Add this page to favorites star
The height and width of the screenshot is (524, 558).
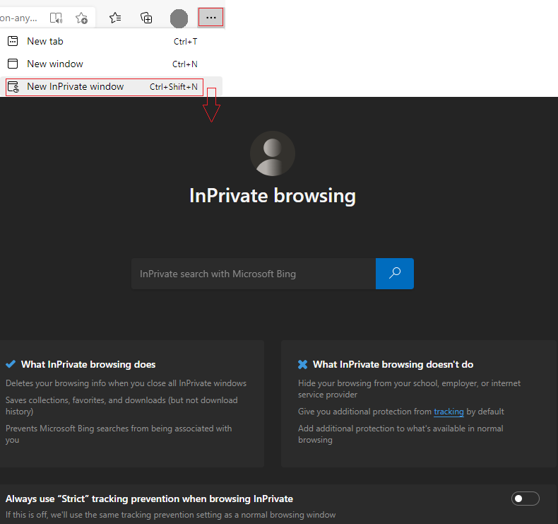(81, 18)
